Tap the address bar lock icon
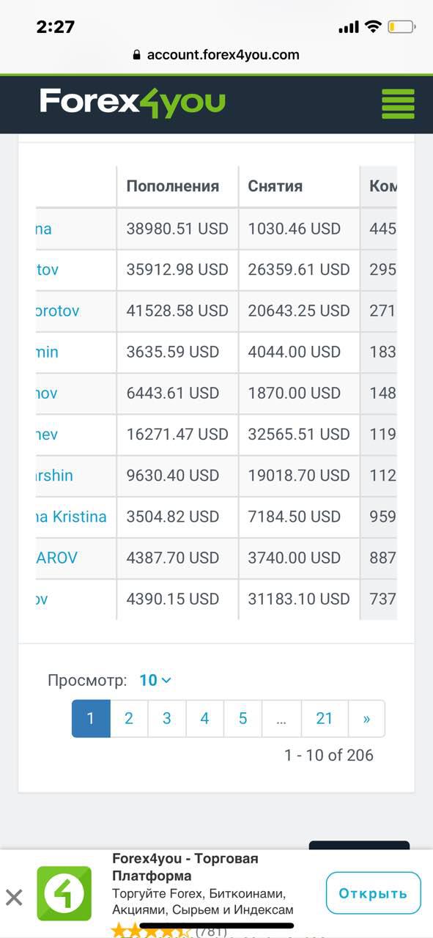The image size is (433, 938). pyautogui.click(x=136, y=55)
